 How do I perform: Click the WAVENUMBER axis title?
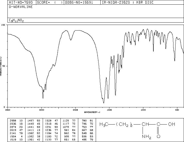(92, 112)
